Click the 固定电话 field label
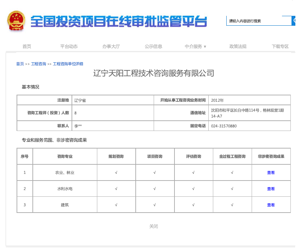This screenshot has height=252, width=307. pos(198,126)
